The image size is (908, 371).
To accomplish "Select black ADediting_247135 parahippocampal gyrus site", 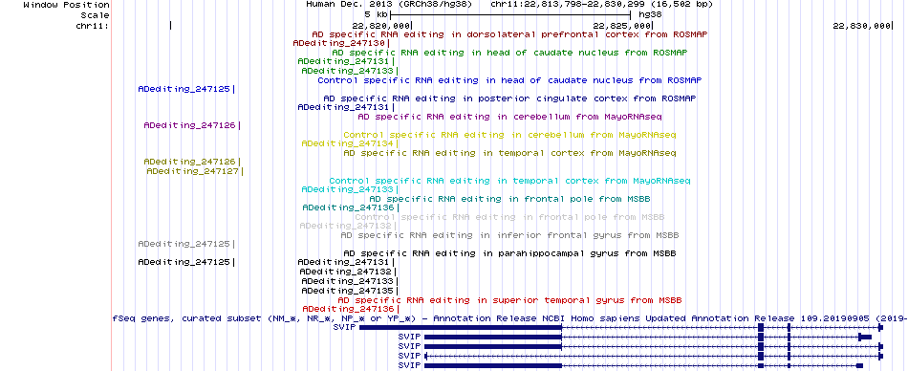I will (x=350, y=291).
